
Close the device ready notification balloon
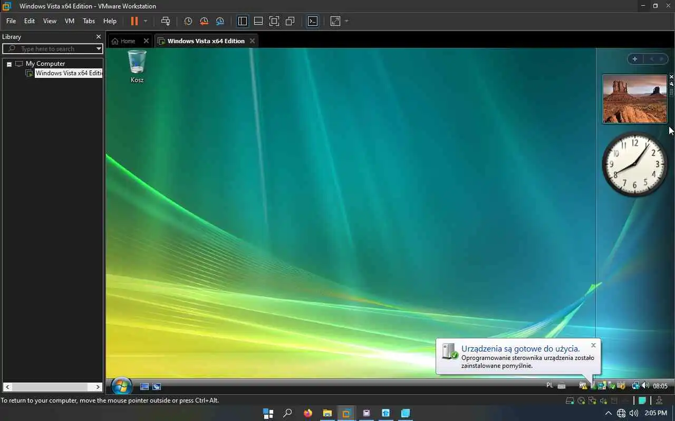[593, 345]
